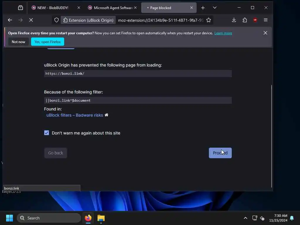Bookmark this page with the star icon
The width and height of the screenshot is (300, 225).
point(209,20)
